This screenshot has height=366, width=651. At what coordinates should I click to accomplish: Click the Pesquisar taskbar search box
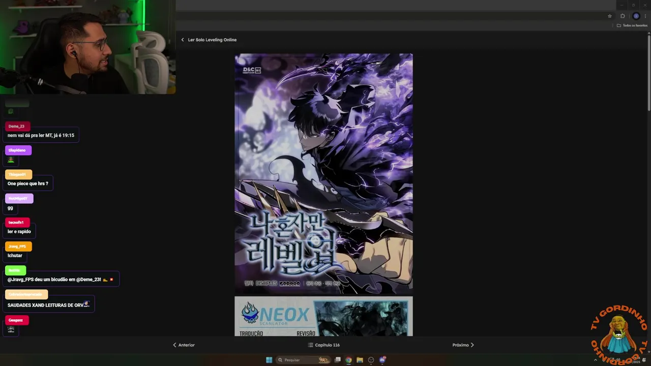click(x=303, y=360)
